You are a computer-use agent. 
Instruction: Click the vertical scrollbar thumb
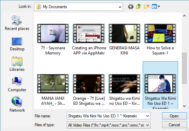[x=184, y=68]
